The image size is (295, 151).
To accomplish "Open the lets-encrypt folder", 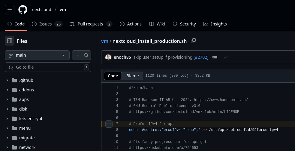I will click(31, 119).
